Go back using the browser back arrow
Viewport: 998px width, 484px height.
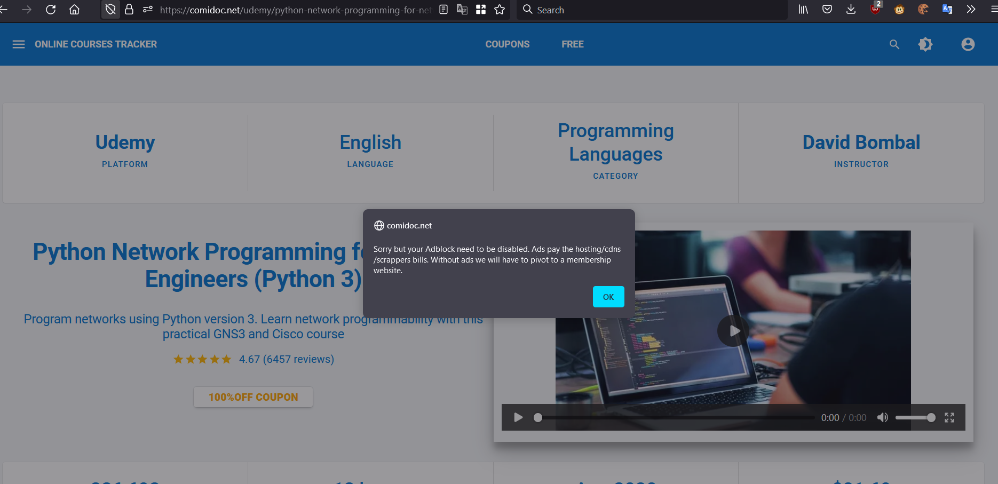(4, 10)
